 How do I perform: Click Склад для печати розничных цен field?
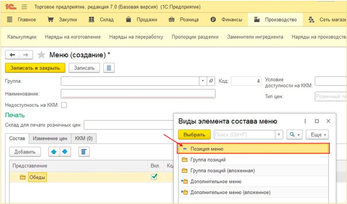click(128, 125)
